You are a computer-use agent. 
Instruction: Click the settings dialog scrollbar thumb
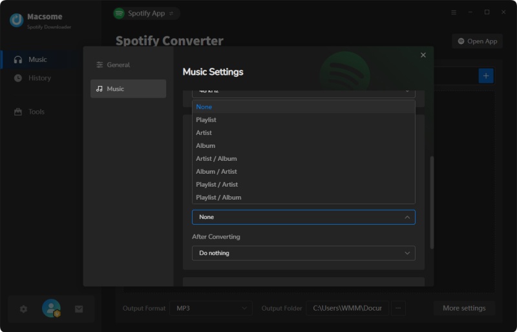click(x=432, y=202)
